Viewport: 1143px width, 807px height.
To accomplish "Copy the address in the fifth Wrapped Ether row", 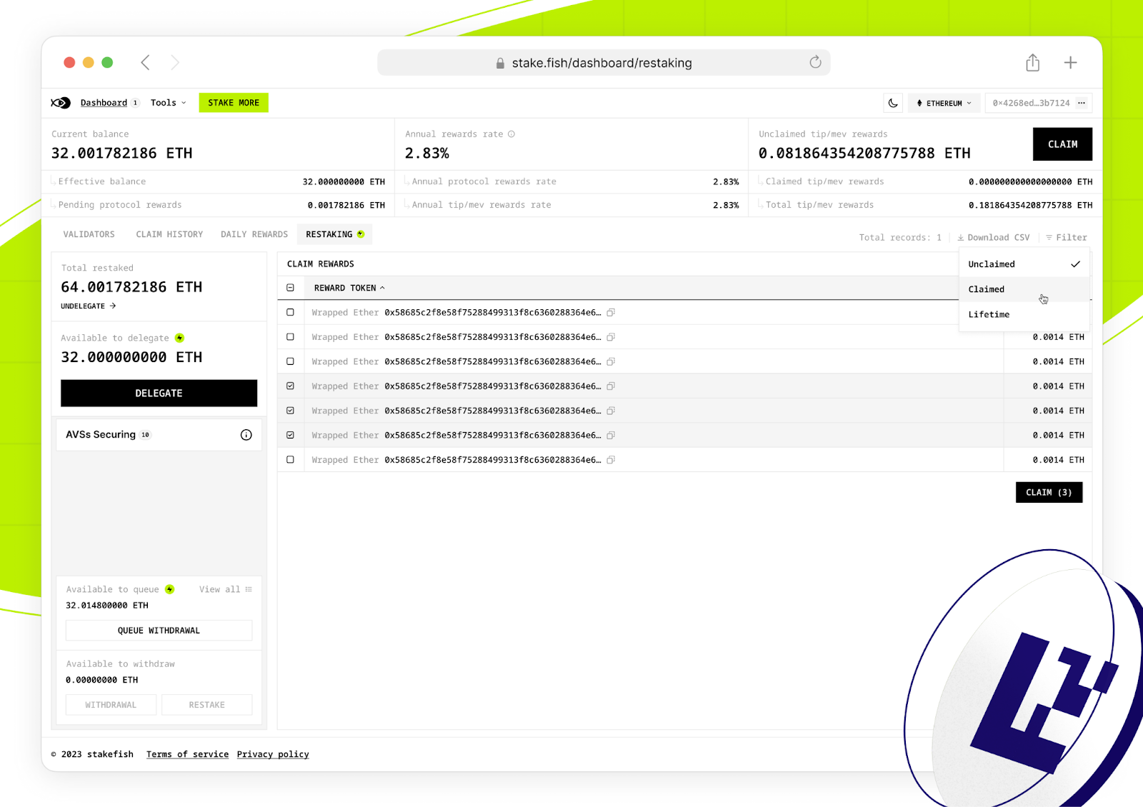I will [611, 411].
